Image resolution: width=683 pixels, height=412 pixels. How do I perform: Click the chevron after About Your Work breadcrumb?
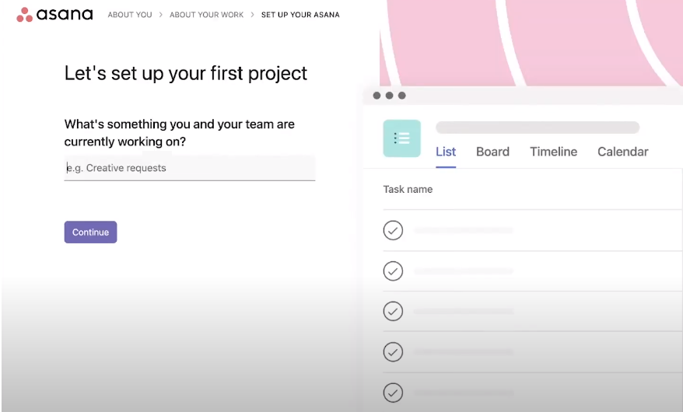(252, 15)
